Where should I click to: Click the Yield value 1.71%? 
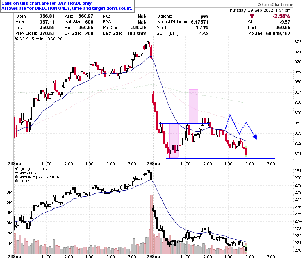point(202,28)
